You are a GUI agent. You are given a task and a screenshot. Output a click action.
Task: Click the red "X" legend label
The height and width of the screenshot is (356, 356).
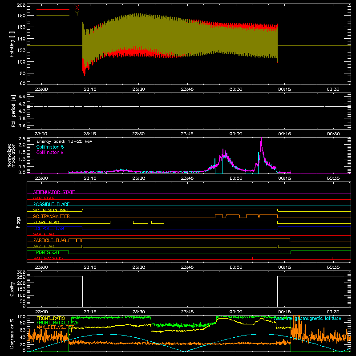pyautogui.click(x=77, y=8)
